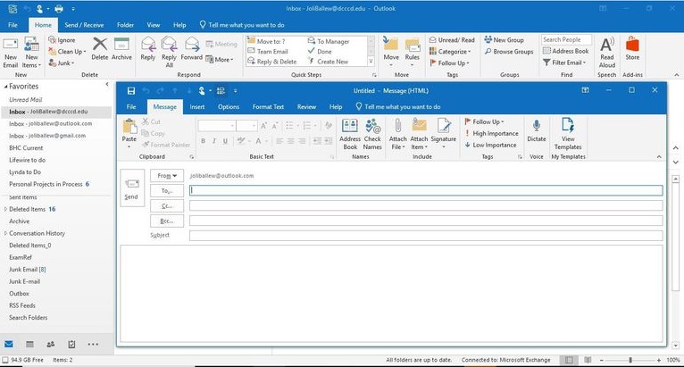Click the Send button in the message

click(131, 188)
